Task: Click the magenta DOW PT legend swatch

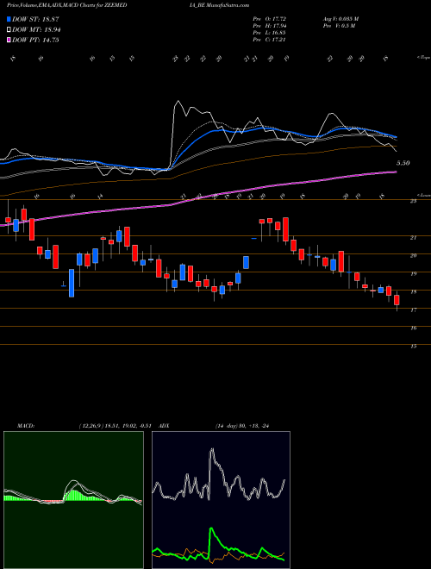Action: coord(9,40)
